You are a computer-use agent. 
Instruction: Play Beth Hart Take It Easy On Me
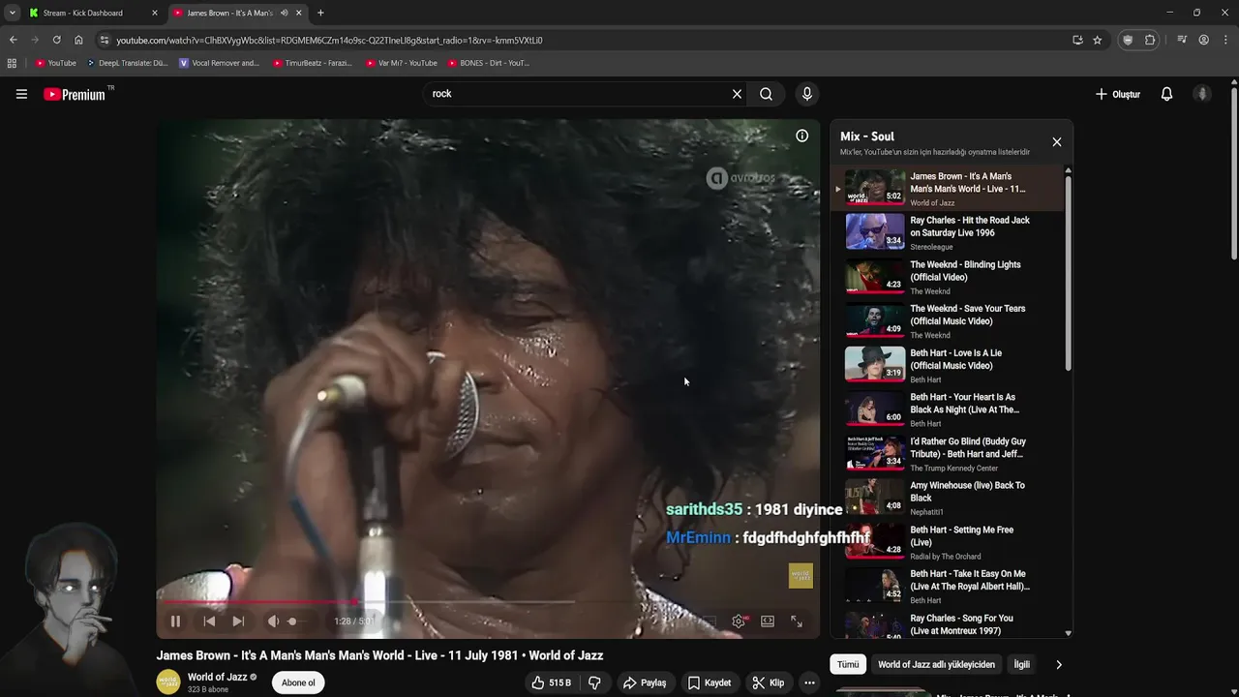pyautogui.click(x=948, y=587)
